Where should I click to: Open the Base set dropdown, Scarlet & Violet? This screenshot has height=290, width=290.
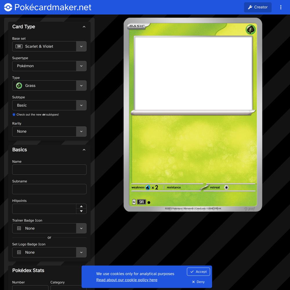point(49,46)
